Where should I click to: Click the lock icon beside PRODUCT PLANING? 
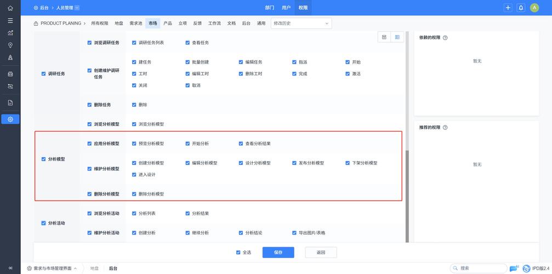[x=36, y=24]
